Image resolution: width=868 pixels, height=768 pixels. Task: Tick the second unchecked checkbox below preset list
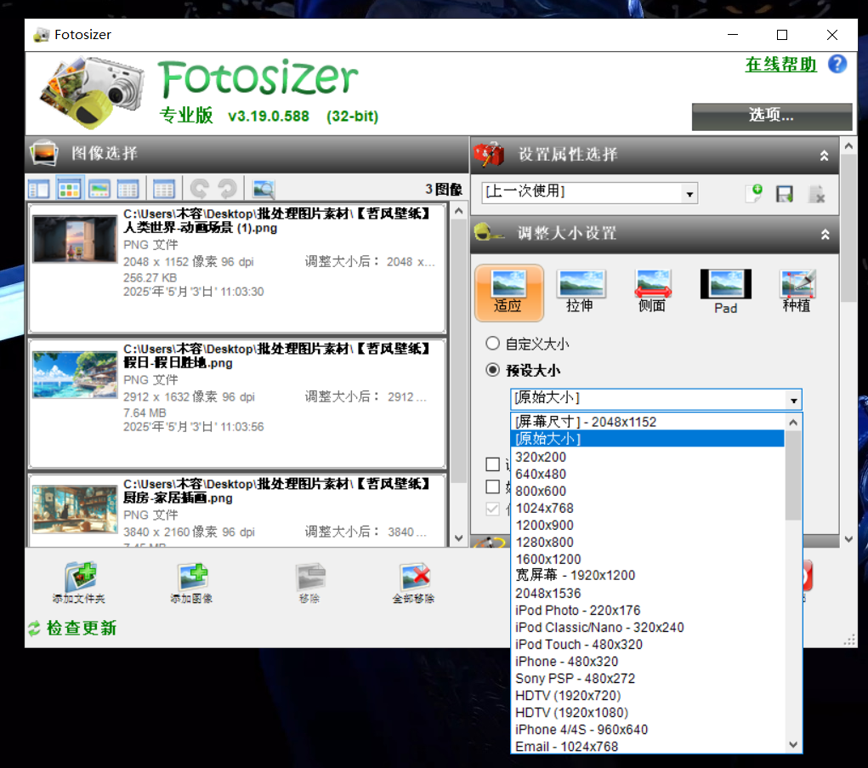(493, 486)
